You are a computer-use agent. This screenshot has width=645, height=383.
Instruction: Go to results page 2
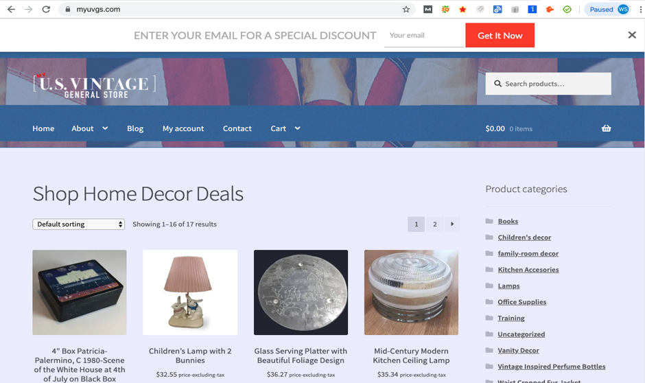[x=434, y=224]
